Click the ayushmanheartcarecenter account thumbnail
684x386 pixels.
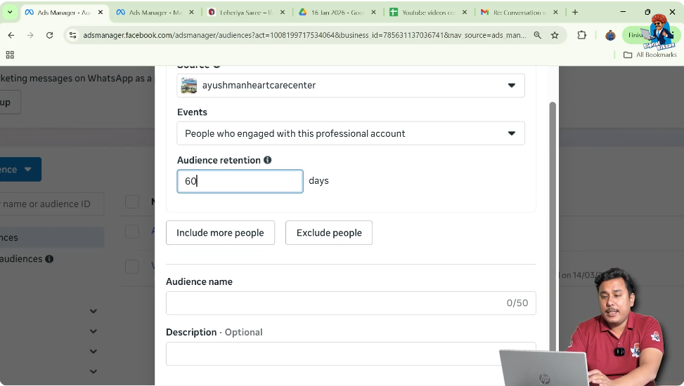coord(189,86)
